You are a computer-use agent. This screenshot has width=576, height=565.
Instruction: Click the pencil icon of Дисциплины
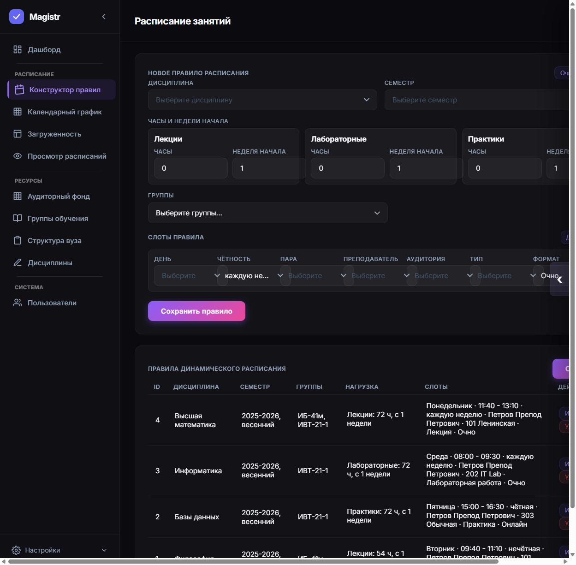coord(18,262)
